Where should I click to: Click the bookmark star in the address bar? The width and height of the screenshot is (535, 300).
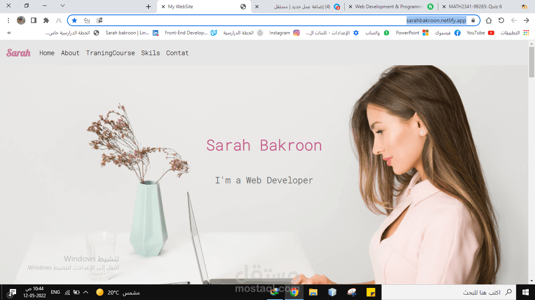[x=74, y=20]
